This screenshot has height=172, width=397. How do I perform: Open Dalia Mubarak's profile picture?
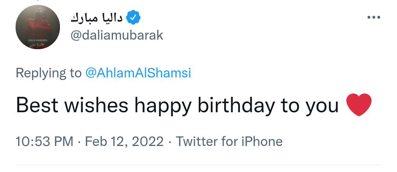click(x=38, y=27)
